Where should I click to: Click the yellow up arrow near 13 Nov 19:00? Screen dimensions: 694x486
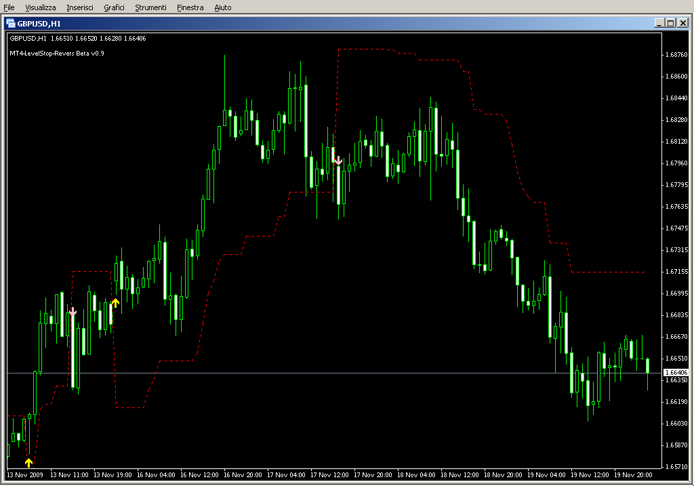[x=115, y=303]
